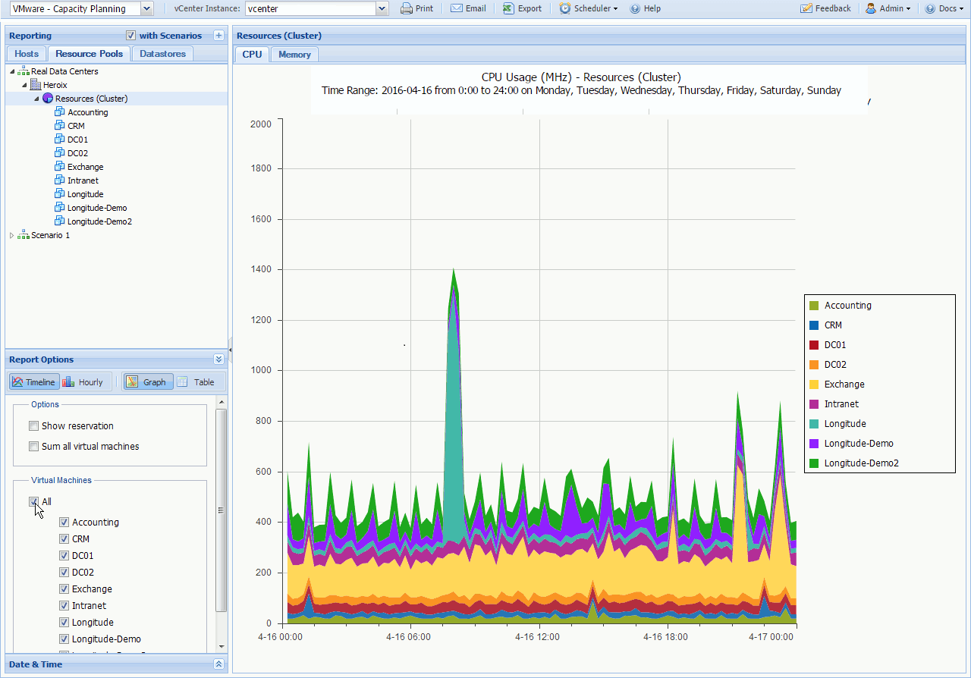Click the Report Options vertical scrollbar
Viewport: 971px width, 678px height.
coord(222,510)
